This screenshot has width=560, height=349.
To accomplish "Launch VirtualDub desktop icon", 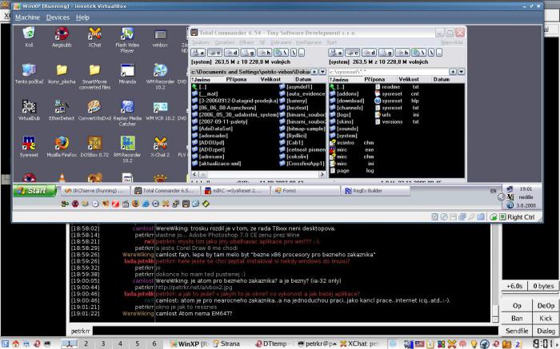I will (x=29, y=110).
